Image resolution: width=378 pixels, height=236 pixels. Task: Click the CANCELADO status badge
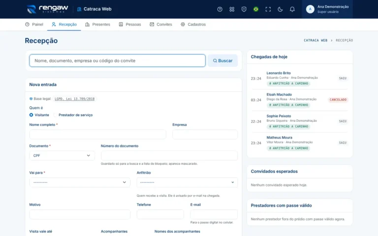[338, 100]
